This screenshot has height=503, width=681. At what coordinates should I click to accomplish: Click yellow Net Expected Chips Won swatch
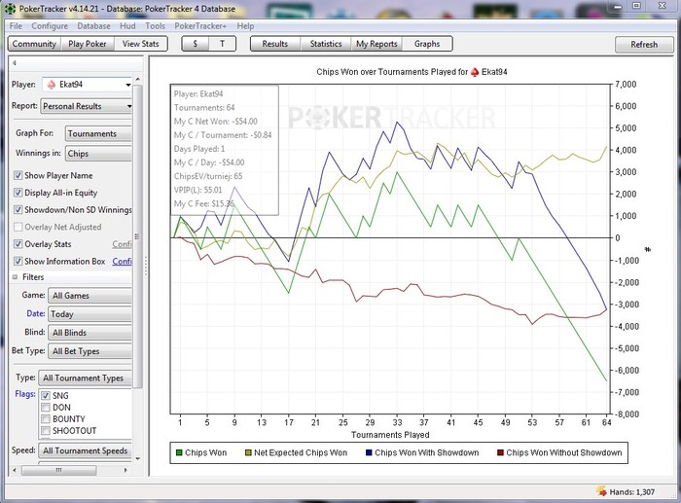point(248,453)
